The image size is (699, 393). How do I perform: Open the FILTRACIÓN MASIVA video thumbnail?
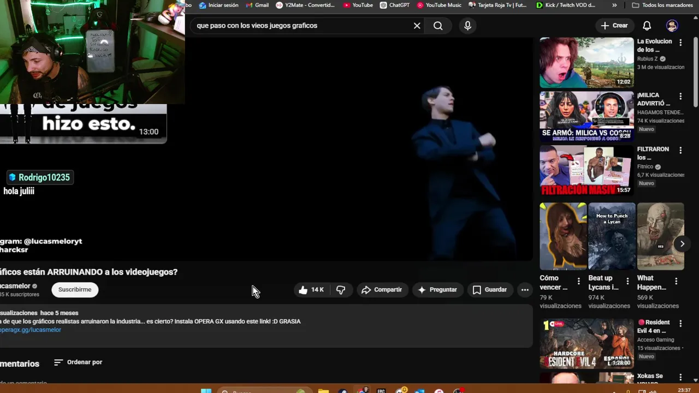pyautogui.click(x=587, y=170)
